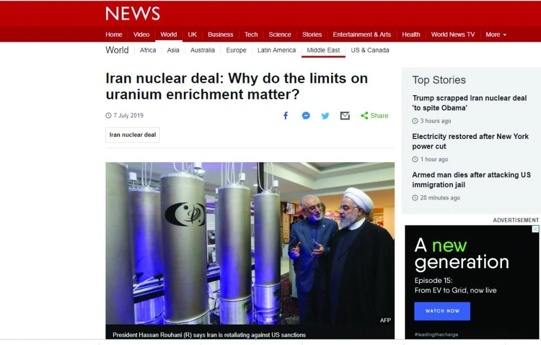Close the advertisement using corner X icon
541x345 pixels.
tap(536, 229)
